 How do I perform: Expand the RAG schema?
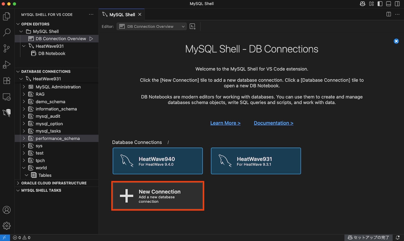coord(24,94)
